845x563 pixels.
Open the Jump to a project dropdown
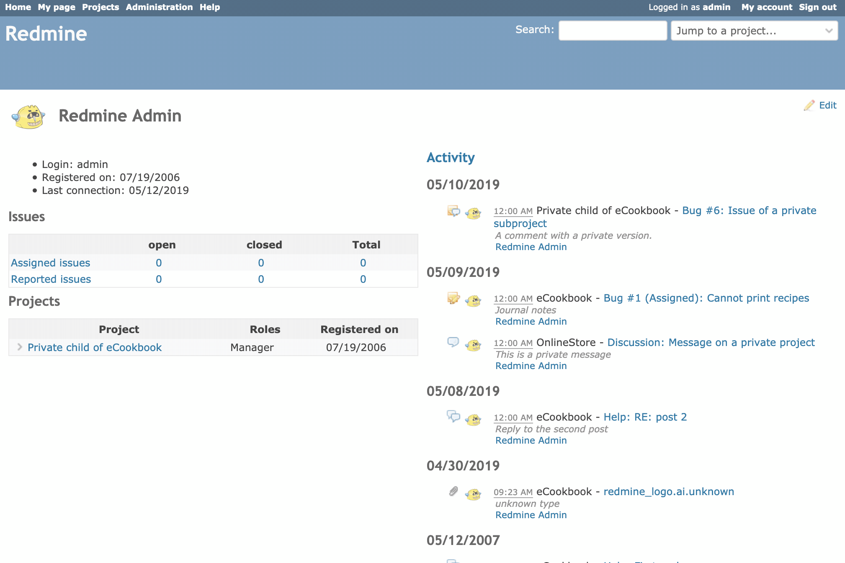pos(754,31)
